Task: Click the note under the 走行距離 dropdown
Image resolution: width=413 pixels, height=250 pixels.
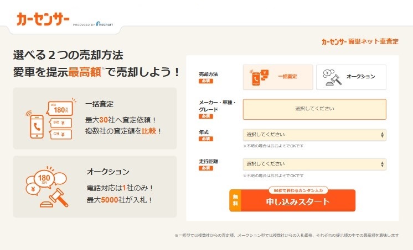Action: [273, 175]
